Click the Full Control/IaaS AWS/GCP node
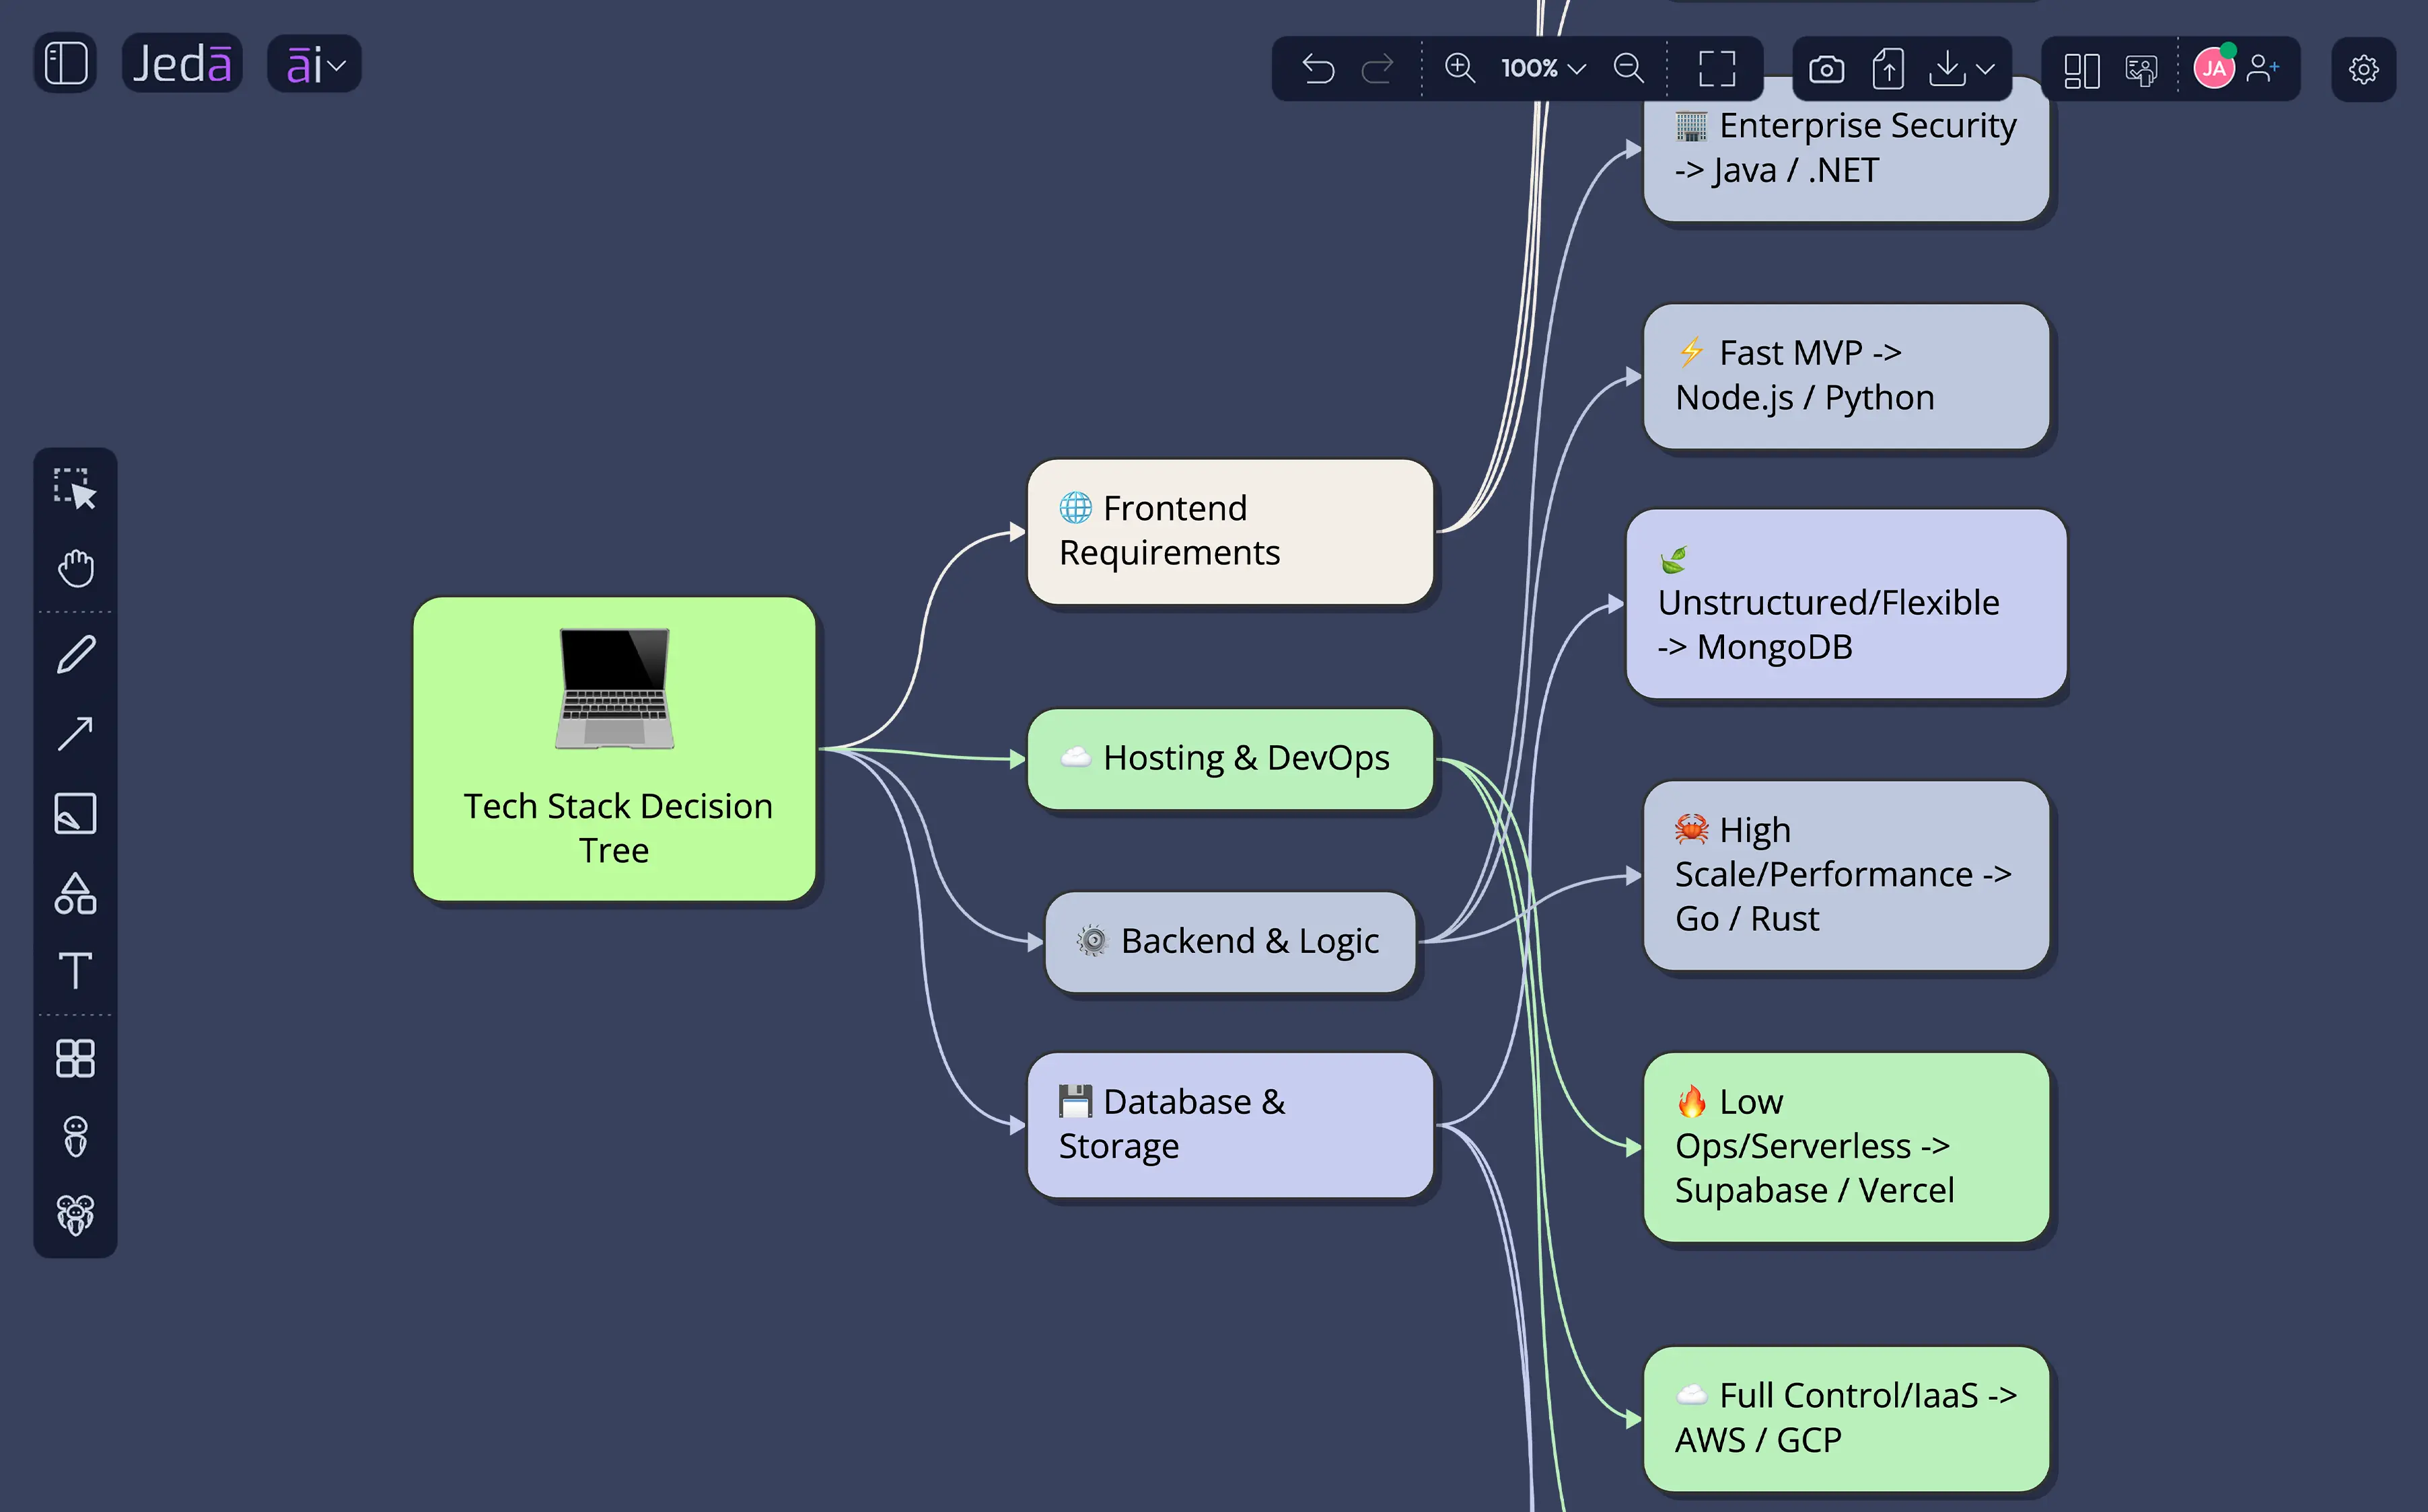This screenshot has width=2428, height=1512. pyautogui.click(x=1847, y=1419)
